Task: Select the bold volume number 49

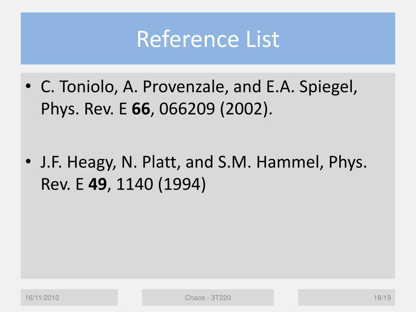Action: [x=98, y=185]
